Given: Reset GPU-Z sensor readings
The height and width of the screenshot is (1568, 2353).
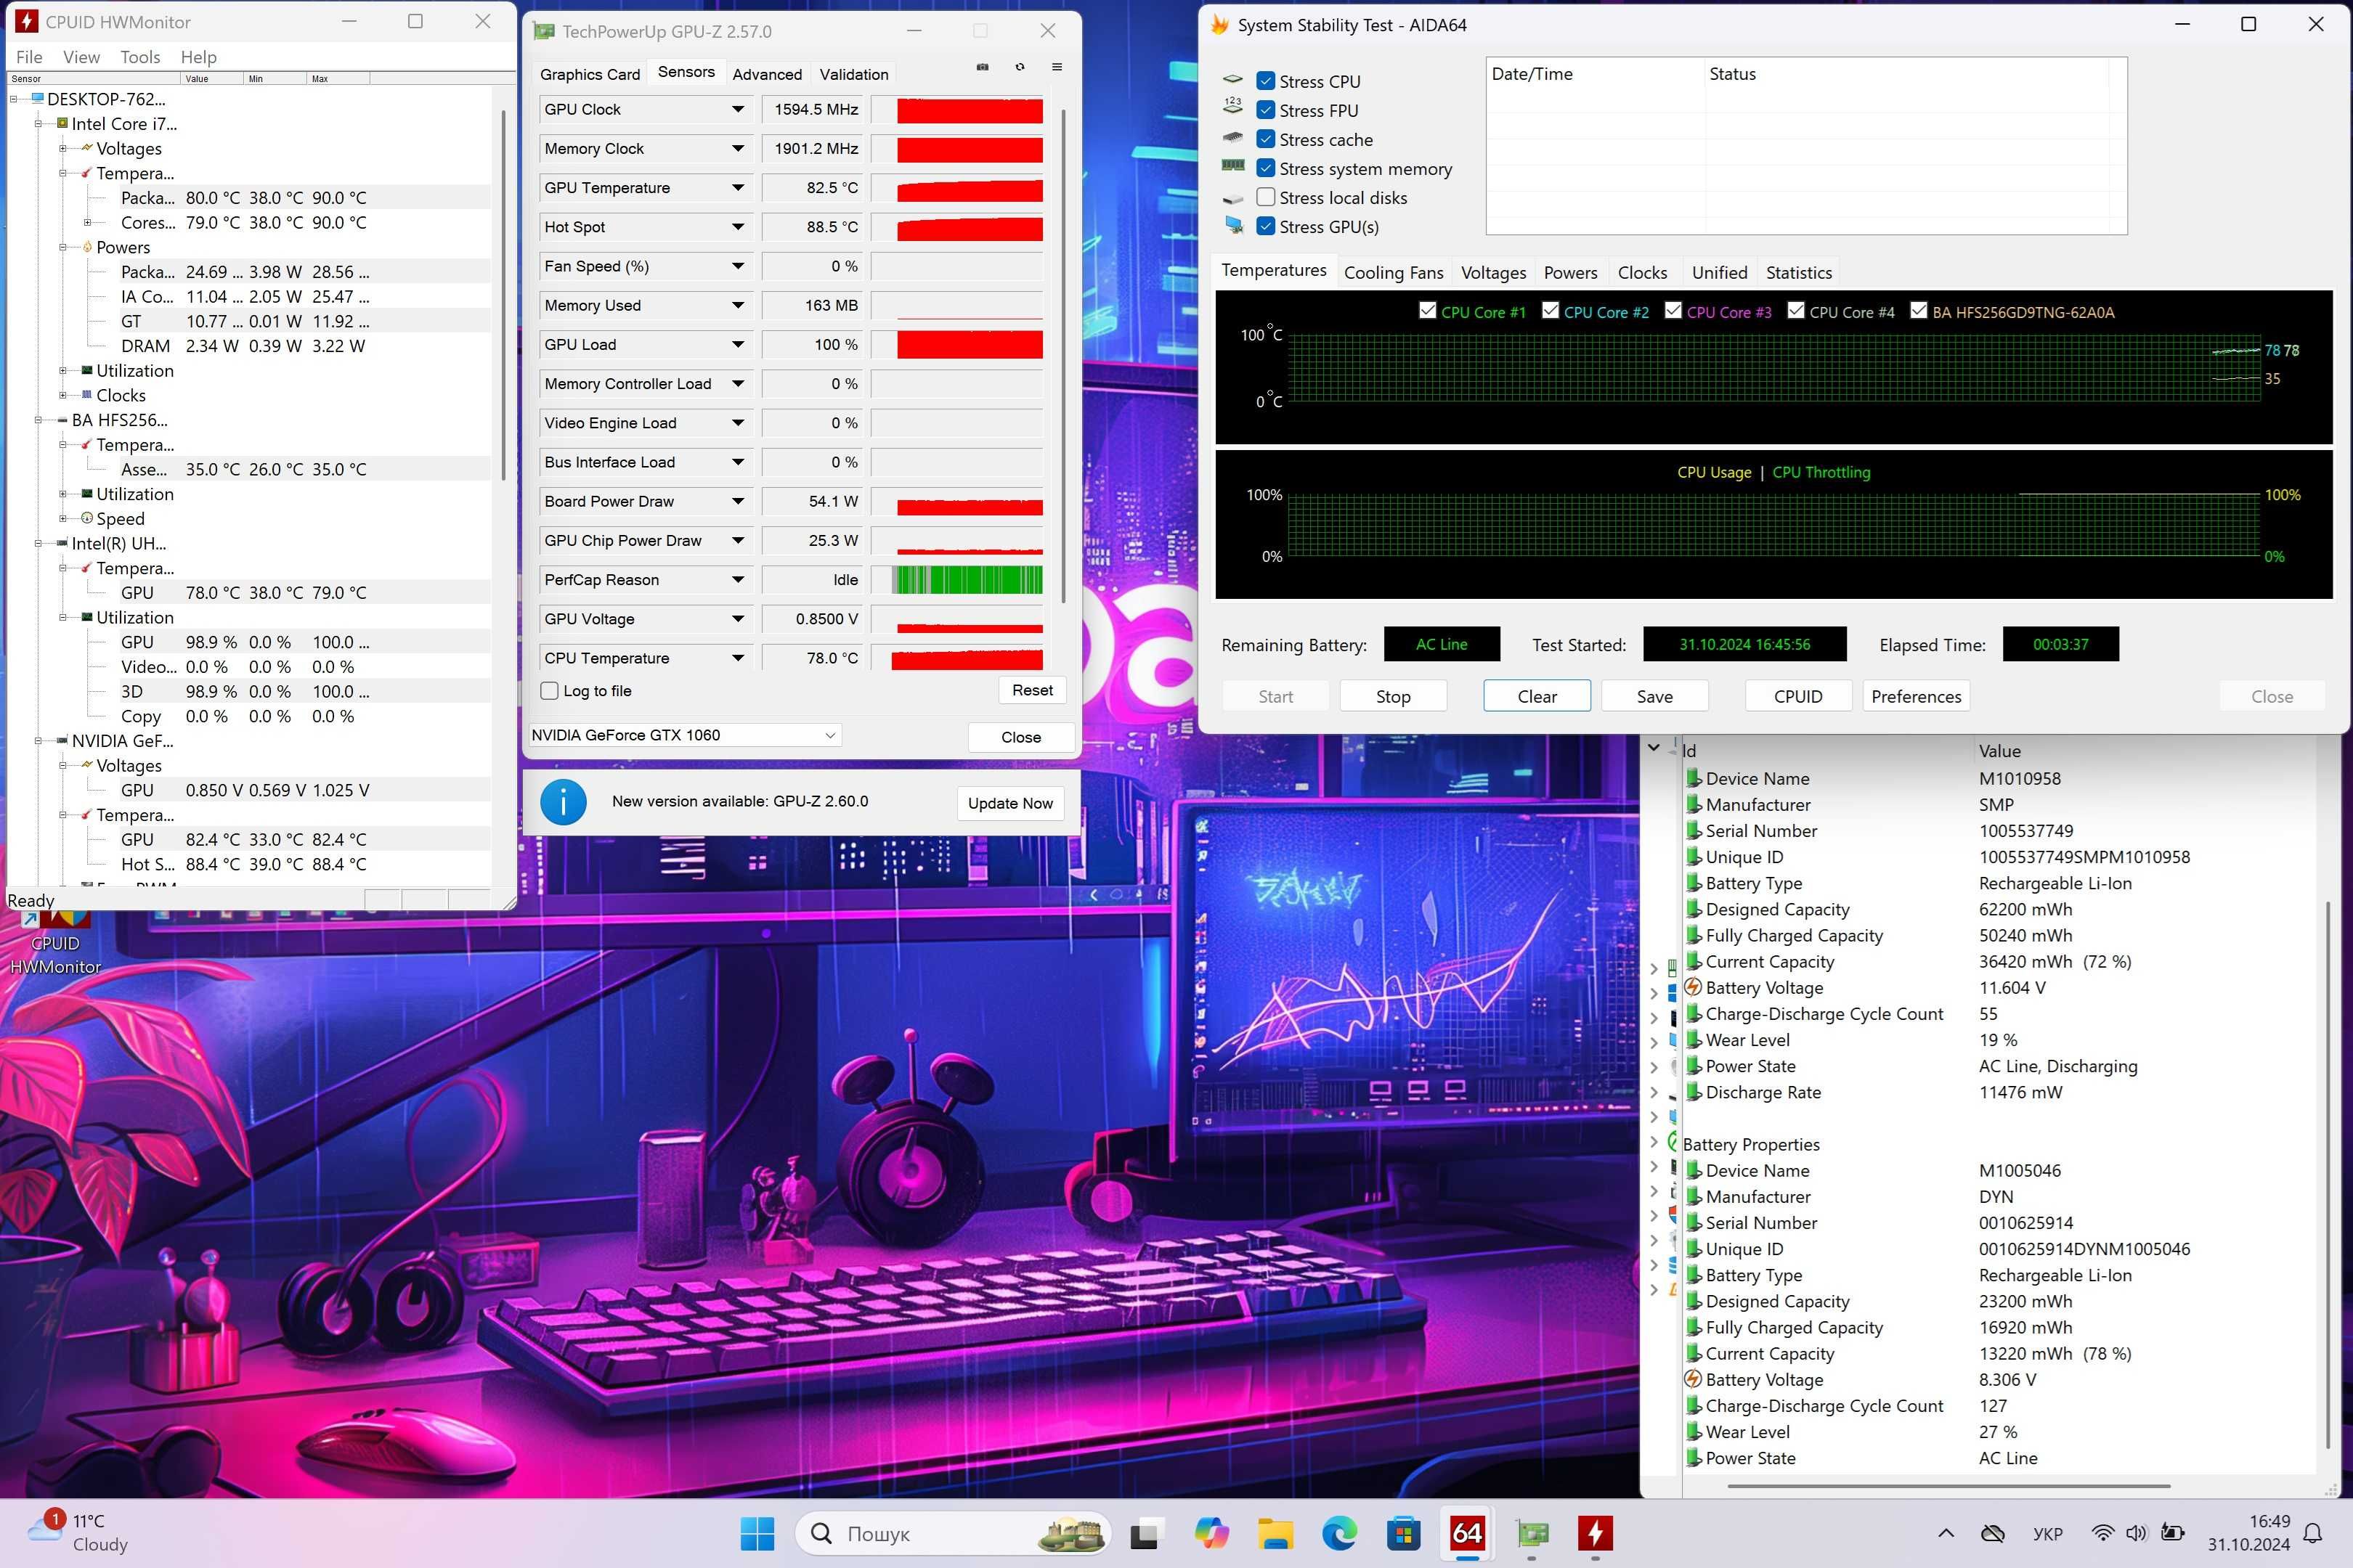Looking at the screenshot, I should (x=1031, y=690).
